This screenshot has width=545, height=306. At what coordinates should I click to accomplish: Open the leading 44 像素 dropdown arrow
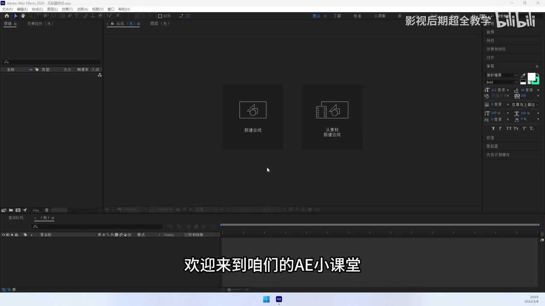tap(538, 90)
